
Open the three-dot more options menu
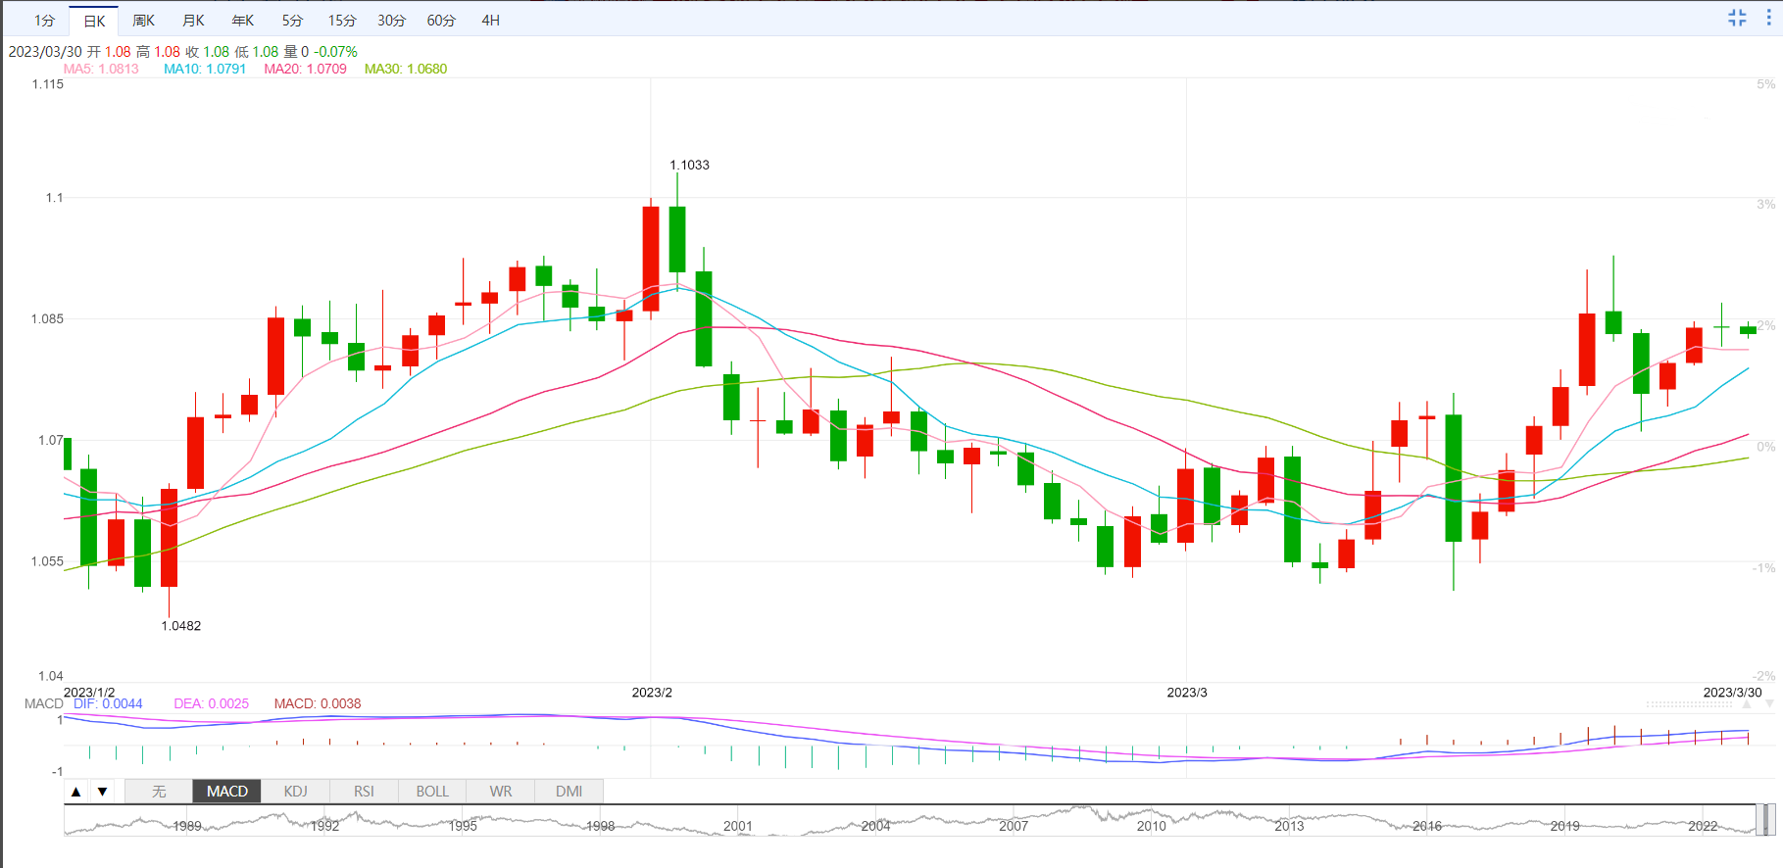[1769, 18]
